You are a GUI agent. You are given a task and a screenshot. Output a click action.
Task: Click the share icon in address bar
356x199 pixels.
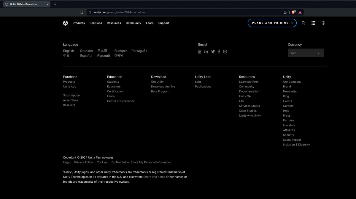[285, 12]
